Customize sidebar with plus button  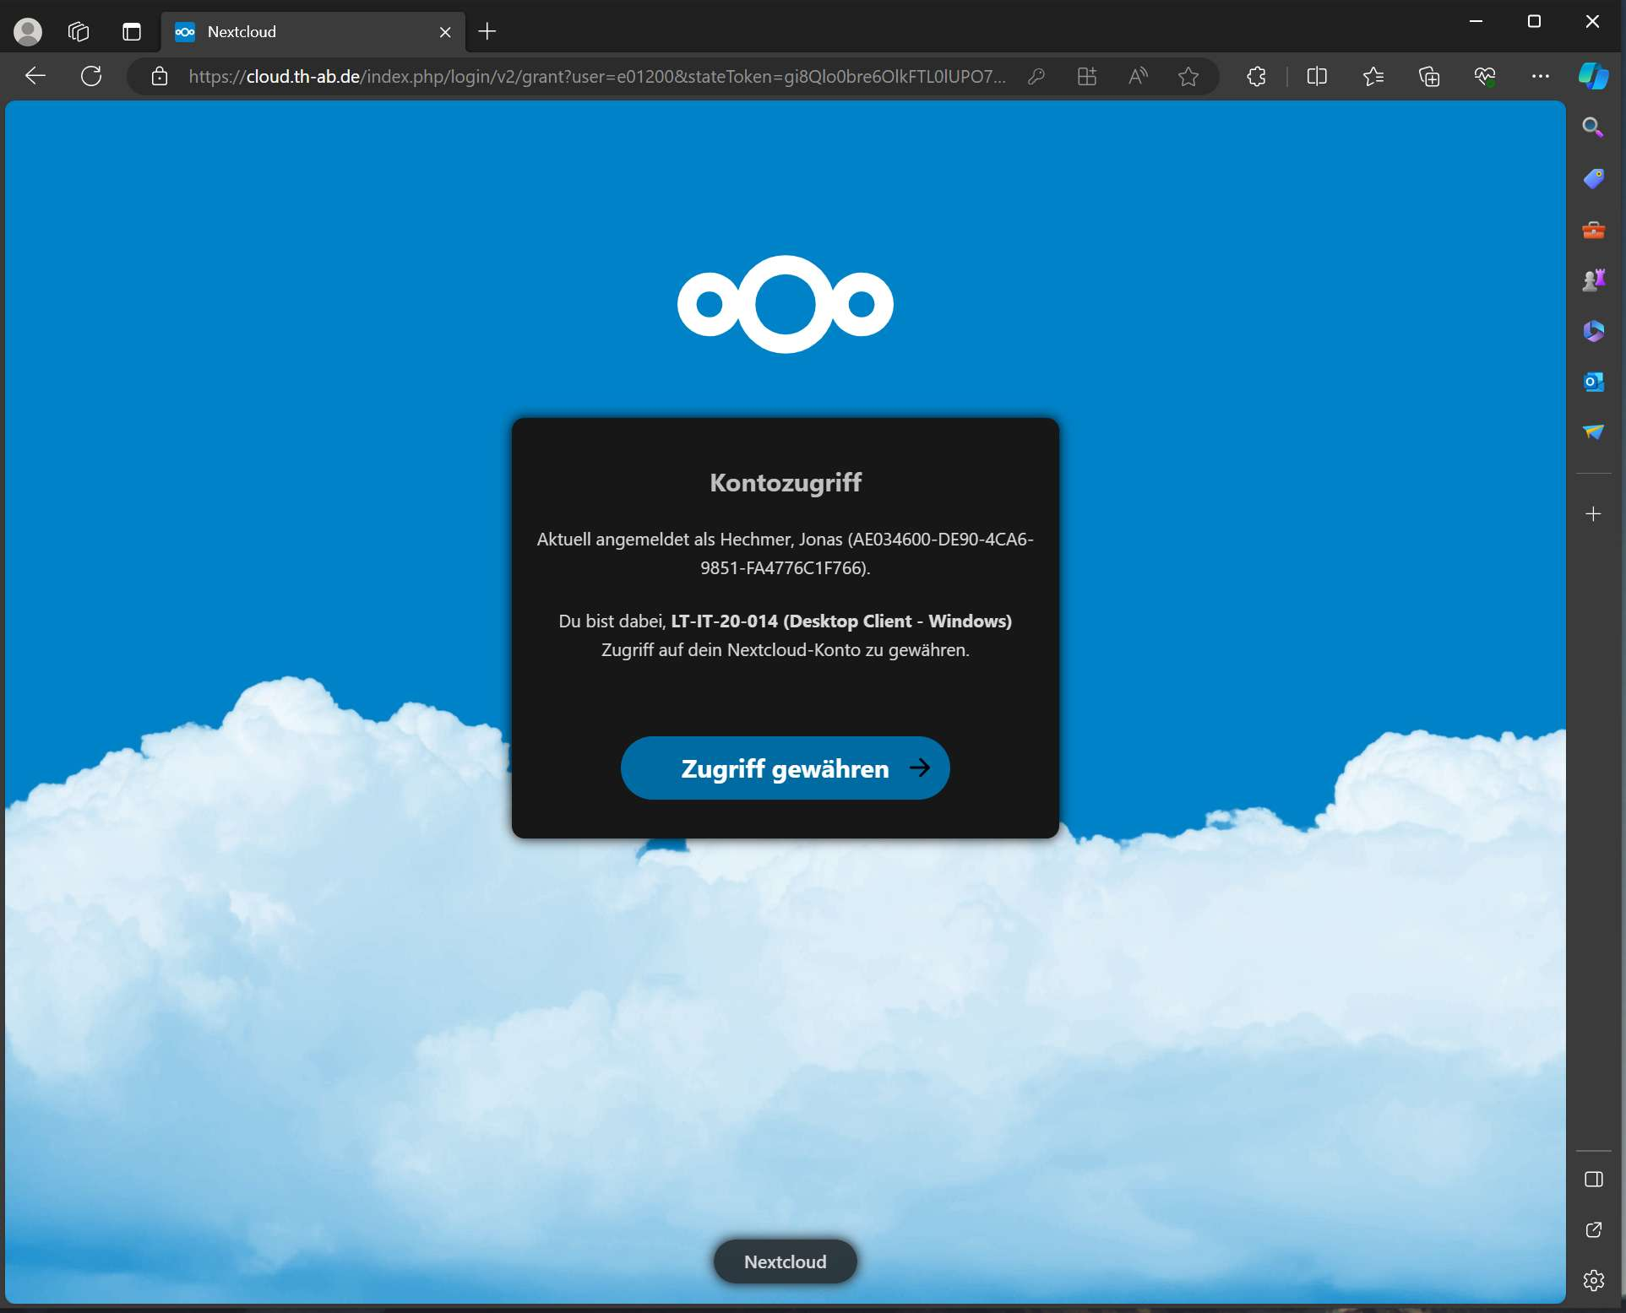[1593, 513]
